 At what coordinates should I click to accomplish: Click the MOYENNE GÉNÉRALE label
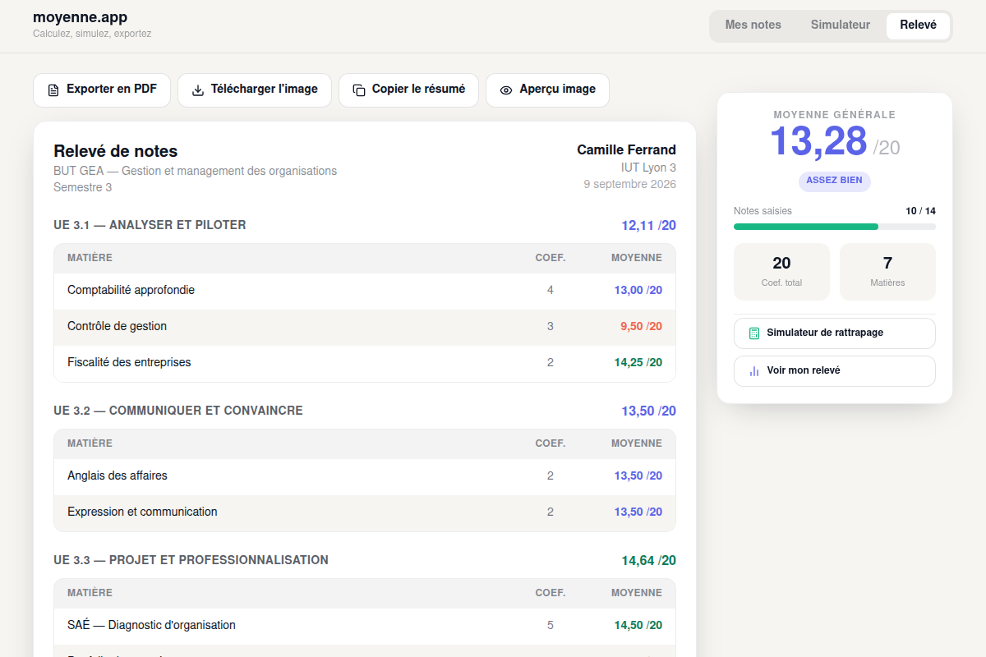[x=835, y=115]
